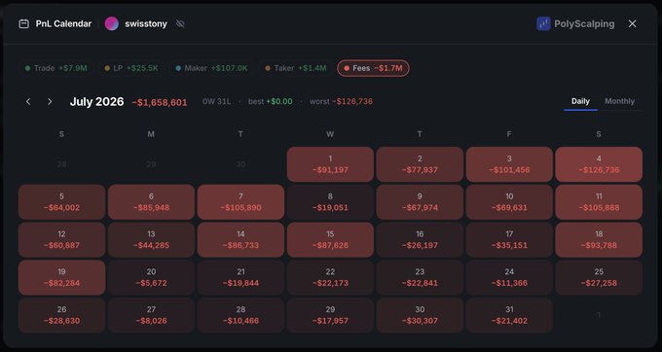This screenshot has height=352, width=662.
Task: Select July 12 cell -$60,887
Action: (61, 240)
